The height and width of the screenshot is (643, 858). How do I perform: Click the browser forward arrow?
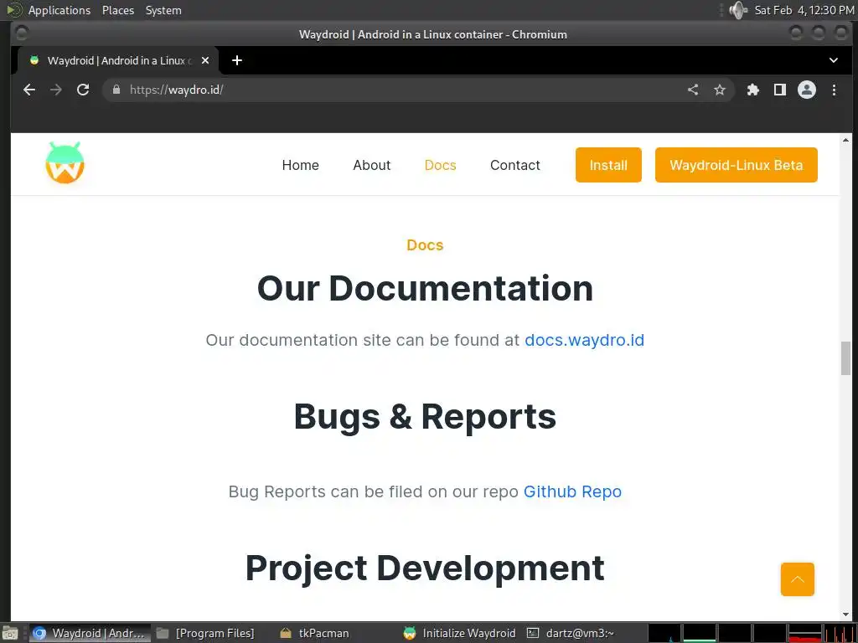point(56,90)
